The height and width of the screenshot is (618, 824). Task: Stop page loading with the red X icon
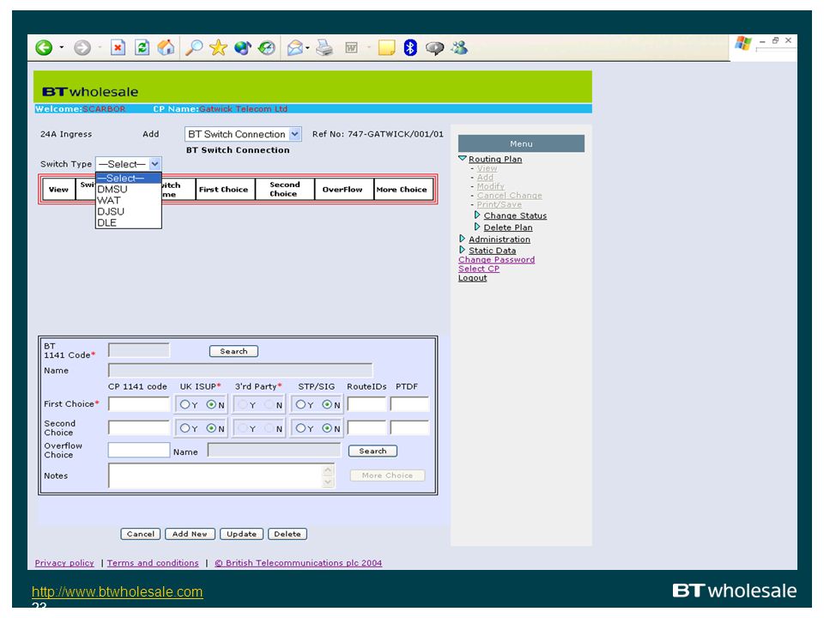pyautogui.click(x=118, y=48)
